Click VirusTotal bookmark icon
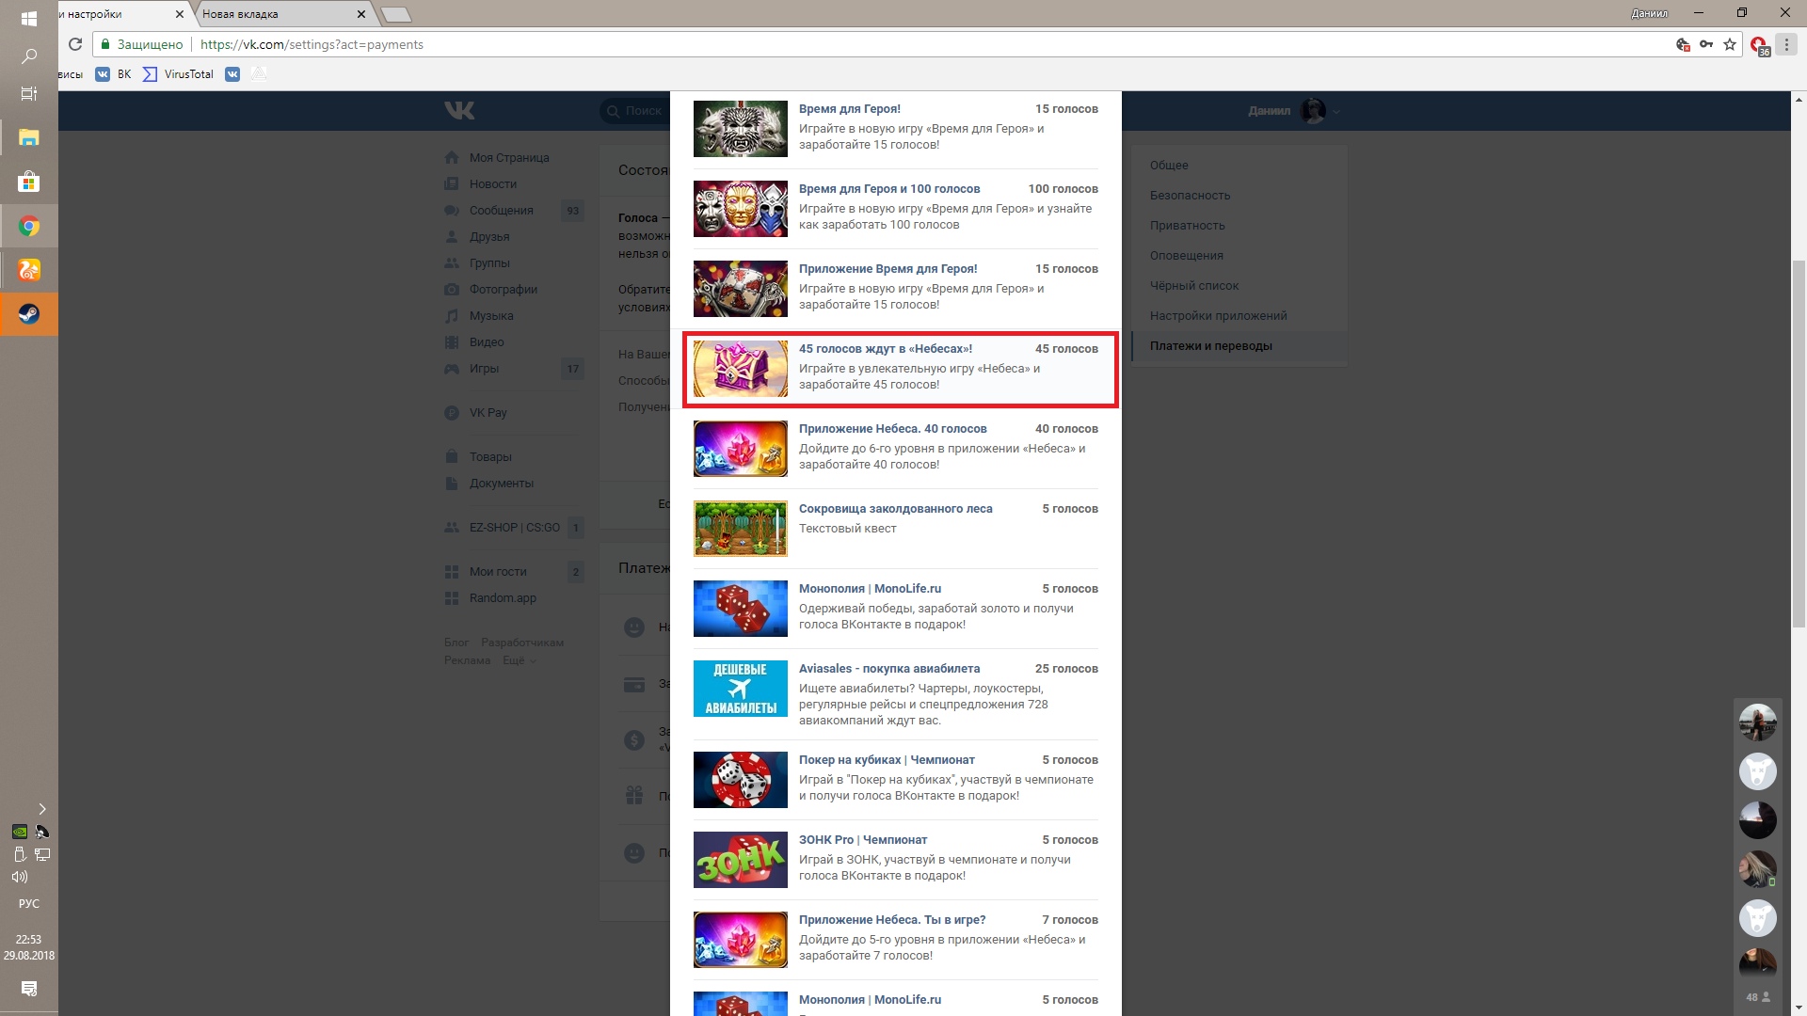Viewport: 1807px width, 1016px height. point(150,74)
